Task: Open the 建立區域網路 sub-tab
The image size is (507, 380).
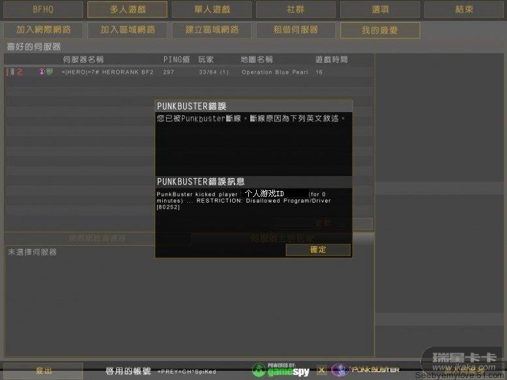Action: 212,30
